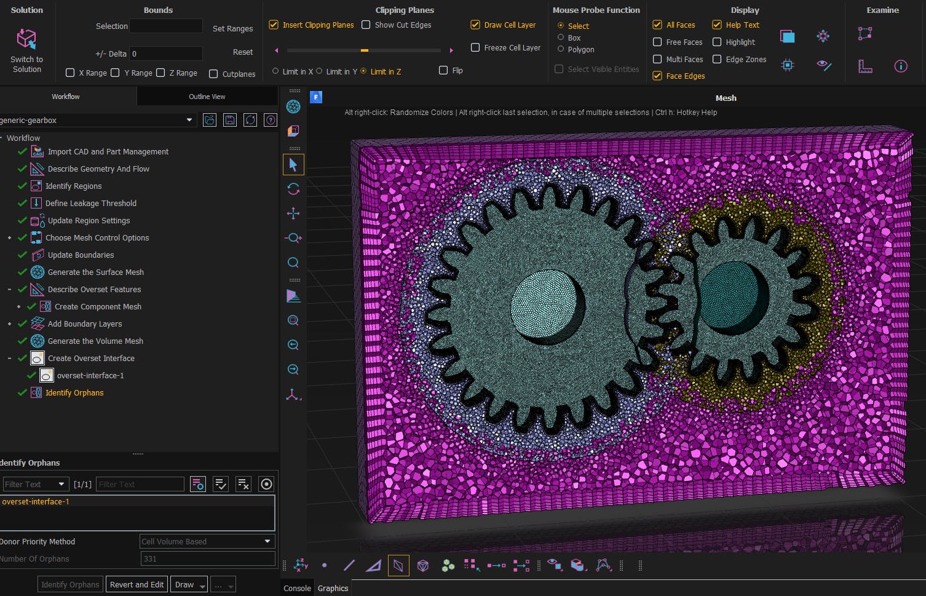Viewport: 926px width, 596px height.
Task: Click the eye visibility icon in Display group
Action: pos(825,66)
